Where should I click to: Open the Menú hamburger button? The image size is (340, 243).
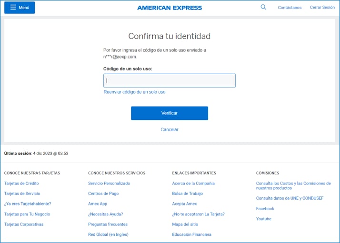20,8
